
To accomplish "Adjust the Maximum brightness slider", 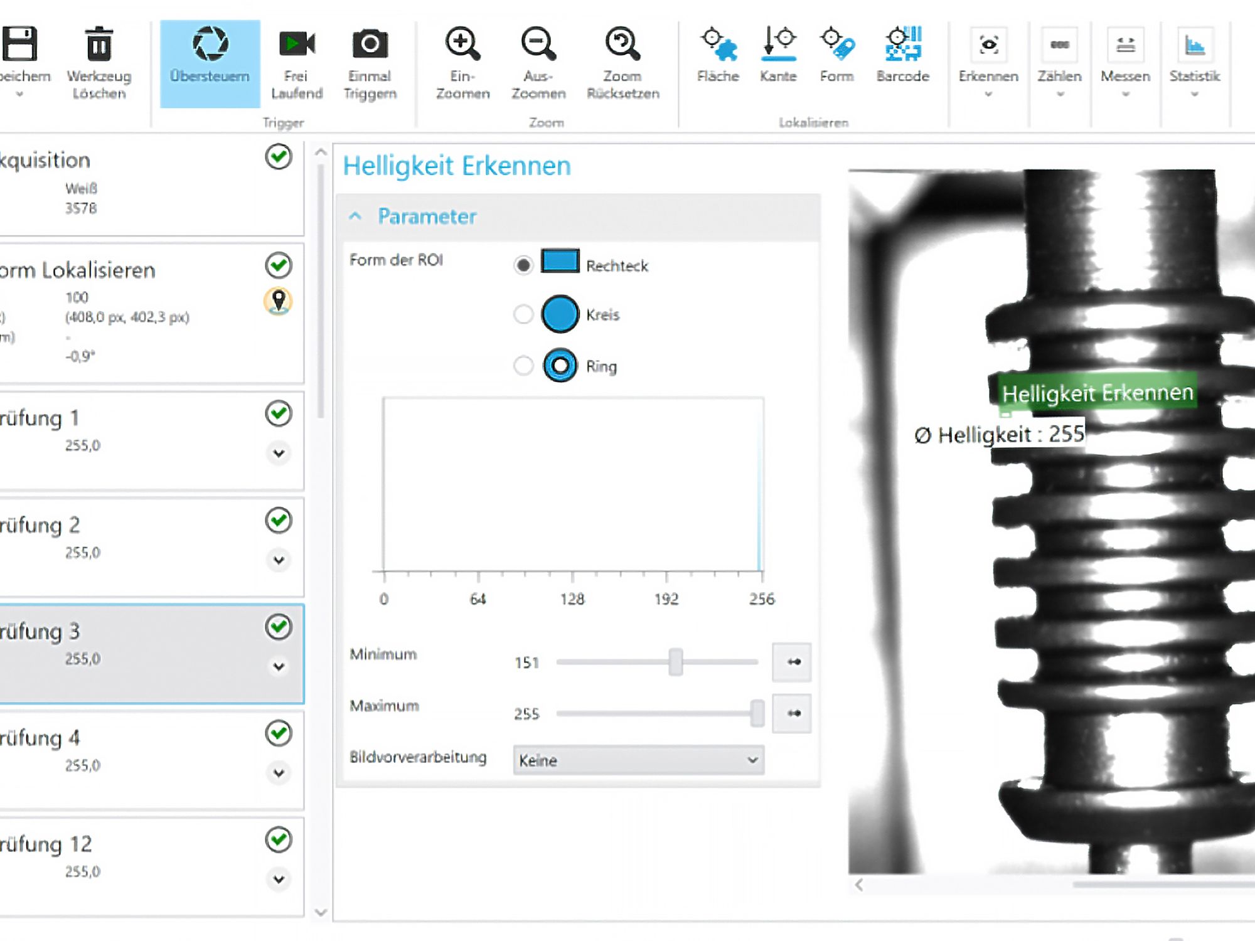I will click(x=757, y=713).
